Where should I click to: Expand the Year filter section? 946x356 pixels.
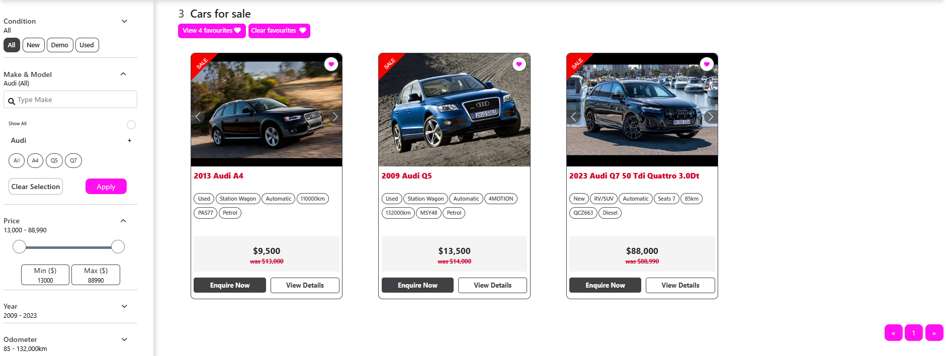click(x=124, y=306)
